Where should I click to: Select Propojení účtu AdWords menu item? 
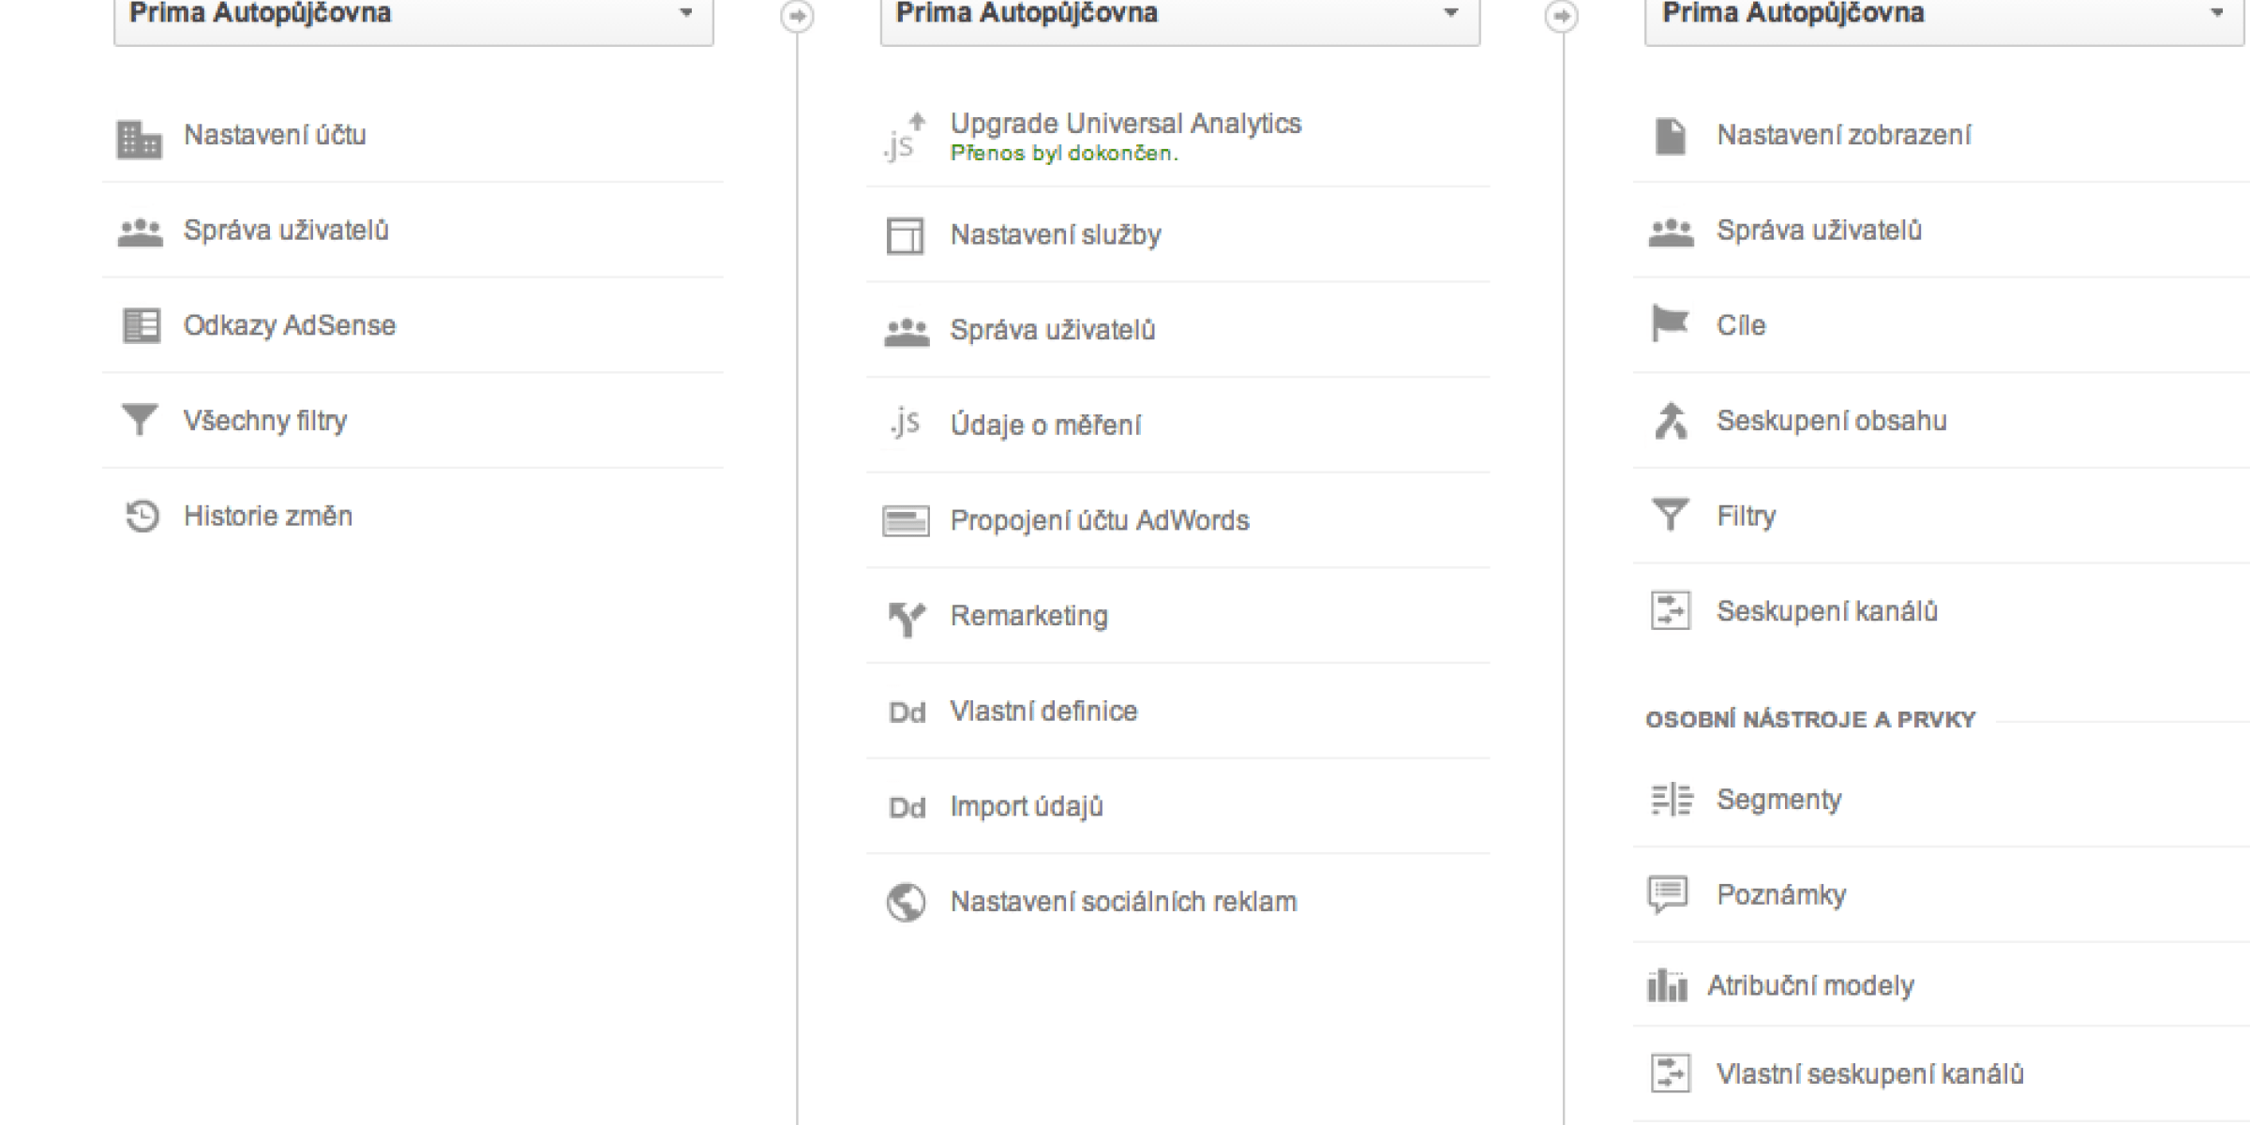[1099, 520]
